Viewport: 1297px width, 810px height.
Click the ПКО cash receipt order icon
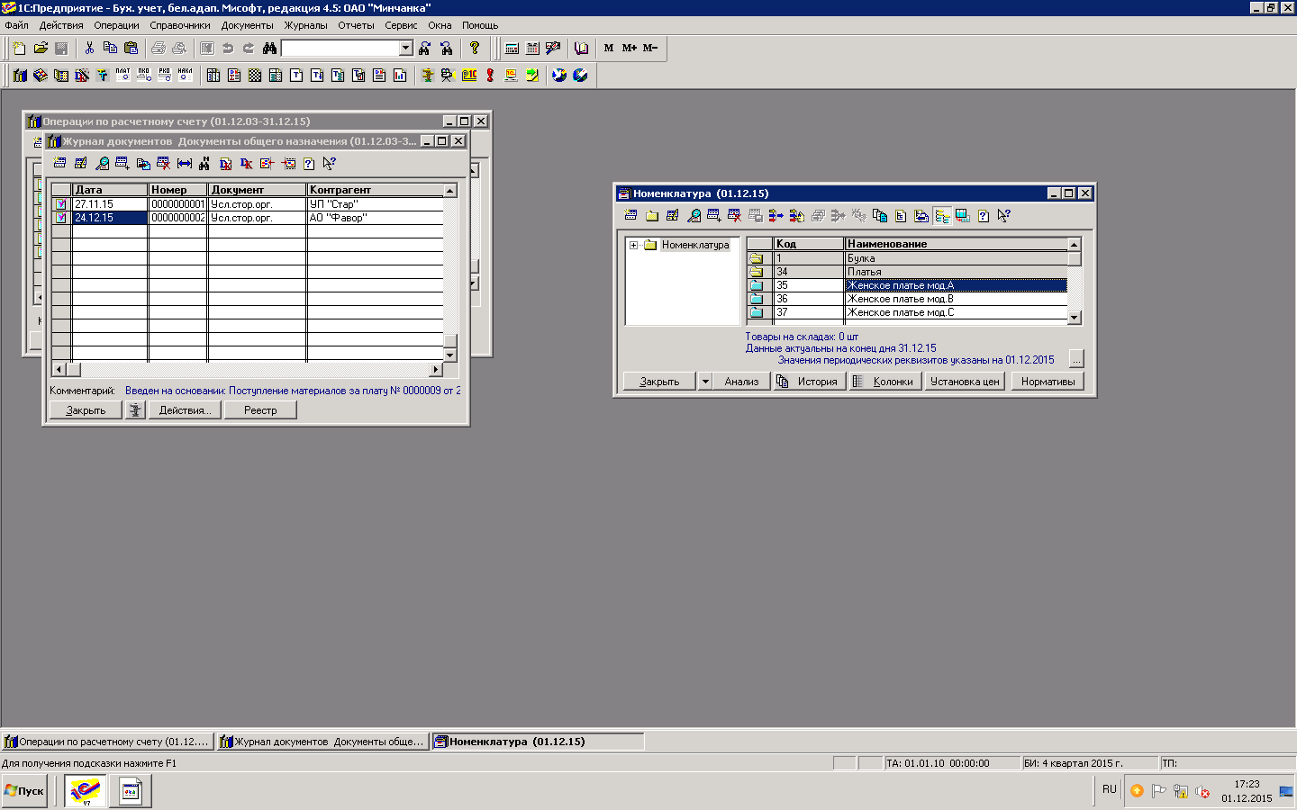[143, 75]
